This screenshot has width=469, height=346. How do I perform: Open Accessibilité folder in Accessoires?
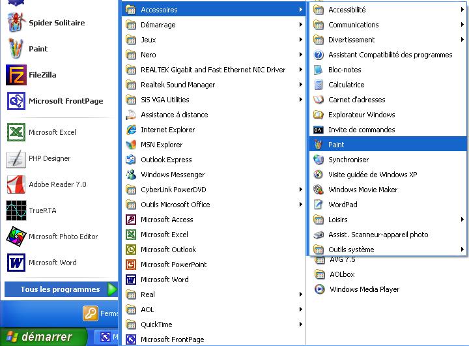coord(388,10)
